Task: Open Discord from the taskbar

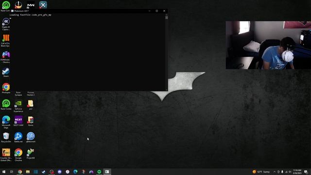Action: 59,172
